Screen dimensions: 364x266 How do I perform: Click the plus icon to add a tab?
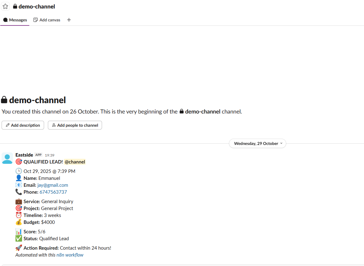[x=69, y=20]
